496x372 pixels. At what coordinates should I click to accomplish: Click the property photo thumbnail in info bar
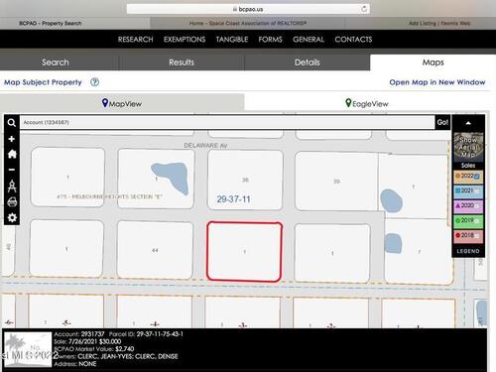pos(28,349)
